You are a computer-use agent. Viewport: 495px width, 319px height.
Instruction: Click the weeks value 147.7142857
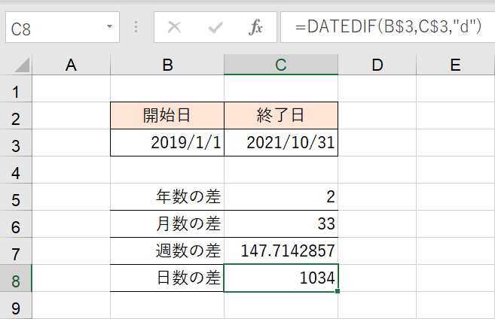pyautogui.click(x=281, y=251)
